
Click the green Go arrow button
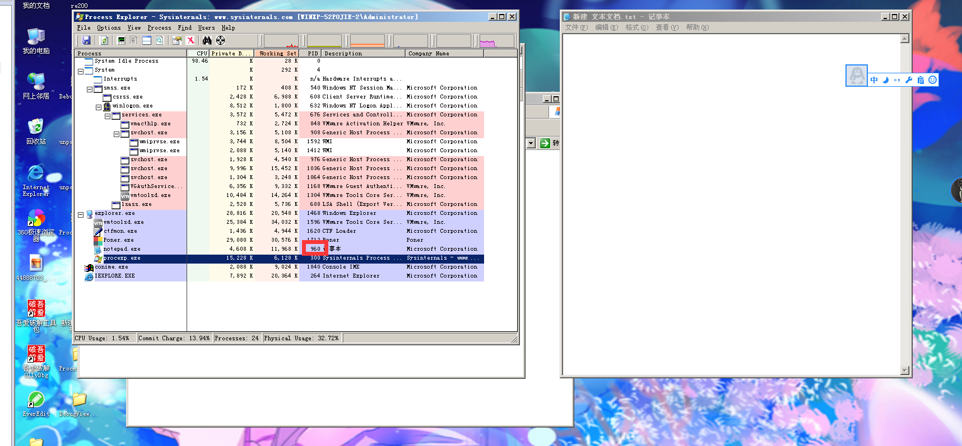pyautogui.click(x=545, y=143)
